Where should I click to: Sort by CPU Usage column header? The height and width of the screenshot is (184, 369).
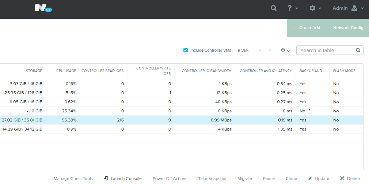pyautogui.click(x=66, y=71)
